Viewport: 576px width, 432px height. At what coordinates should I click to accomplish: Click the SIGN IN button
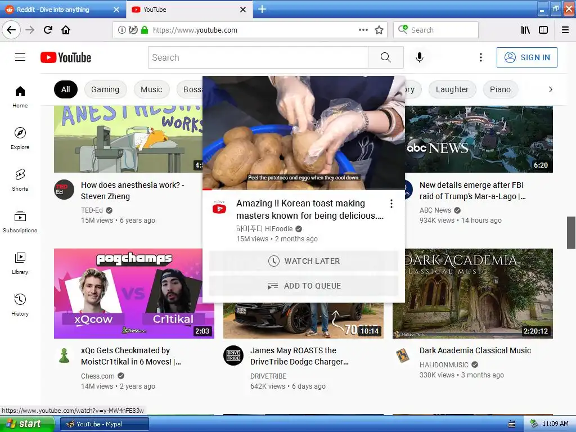pos(526,57)
